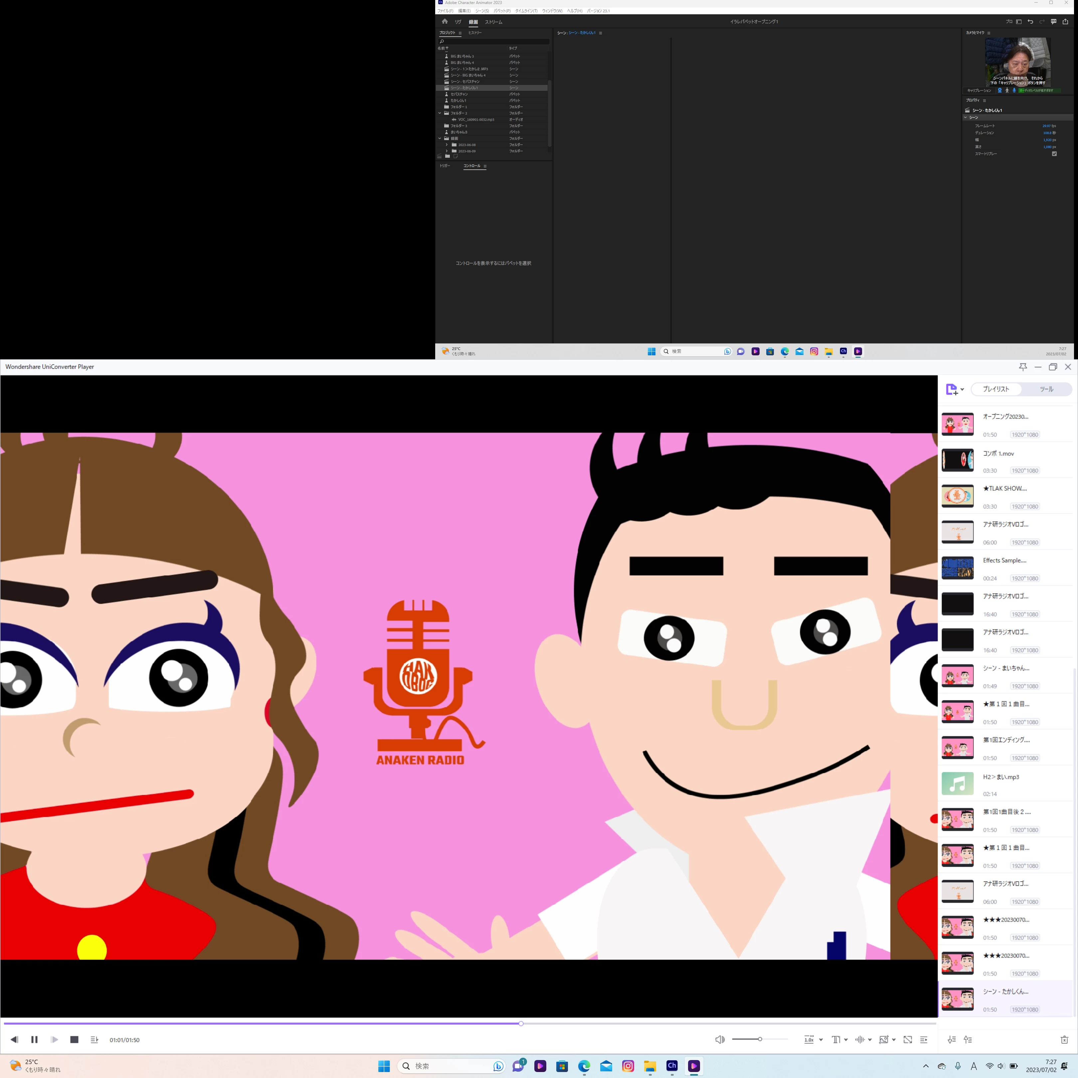
Task: Pause the playing video
Action: [34, 1039]
